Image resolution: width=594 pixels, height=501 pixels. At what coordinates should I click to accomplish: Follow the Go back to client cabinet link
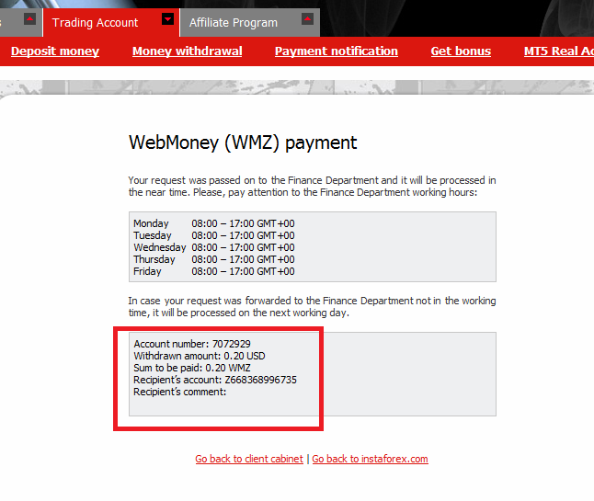click(x=249, y=459)
